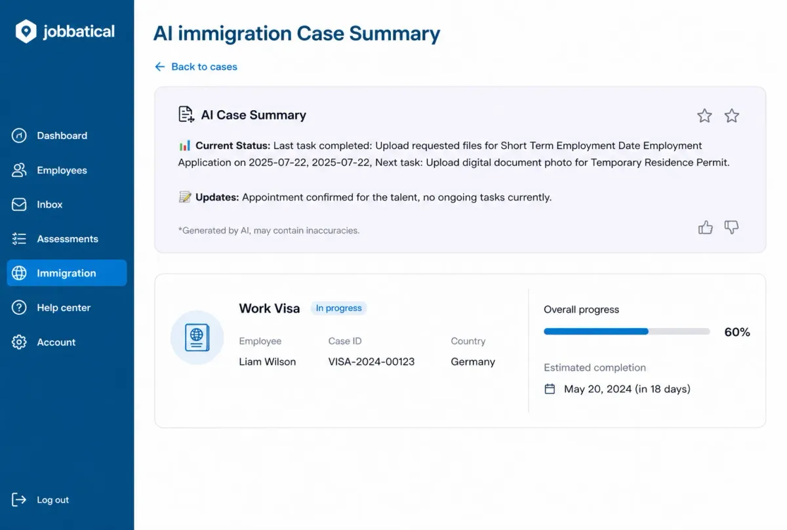
Task: Click the Updates label
Action: point(217,197)
